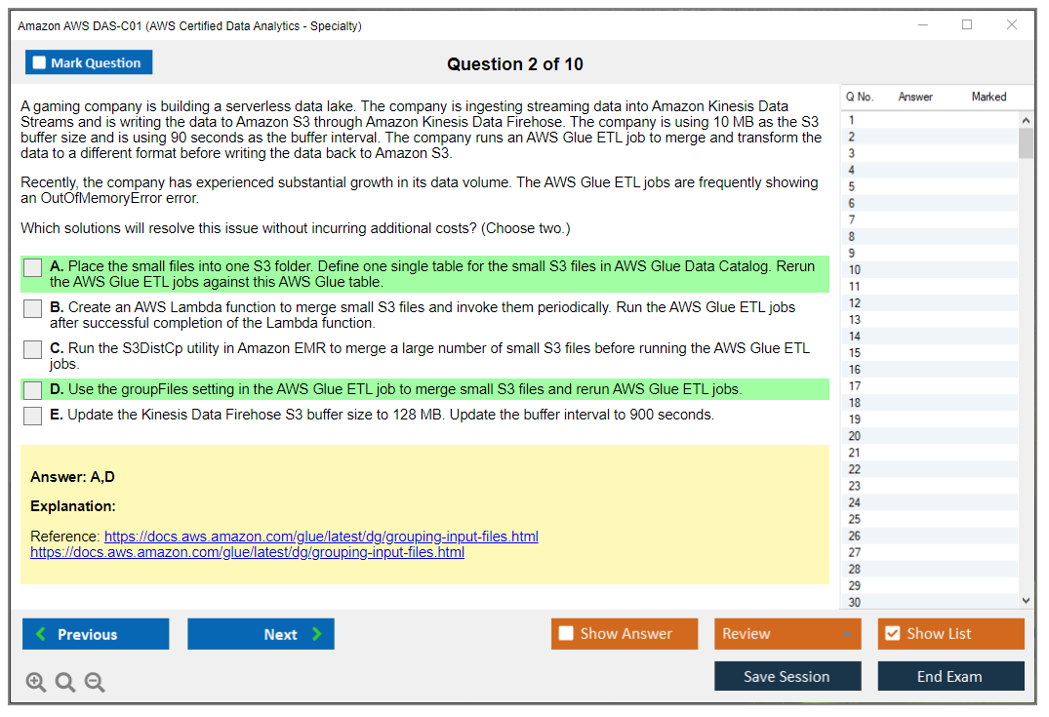
Task: Tick the Mark Question checkbox
Action: [40, 63]
